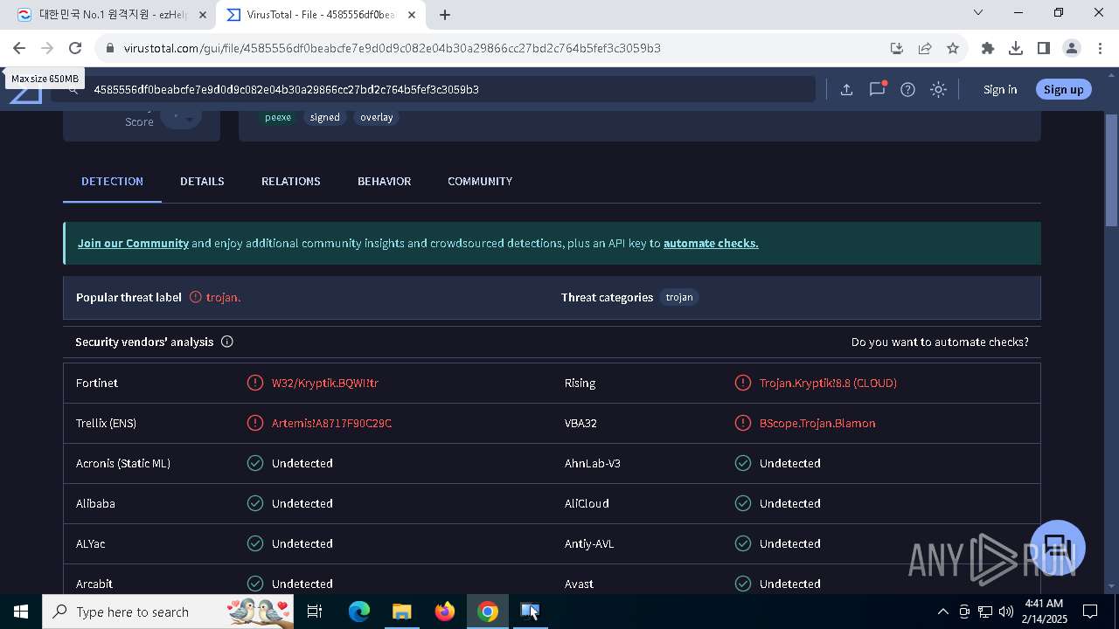Image resolution: width=1119 pixels, height=629 pixels.
Task: Click the chat bubble support button
Action: [1058, 548]
